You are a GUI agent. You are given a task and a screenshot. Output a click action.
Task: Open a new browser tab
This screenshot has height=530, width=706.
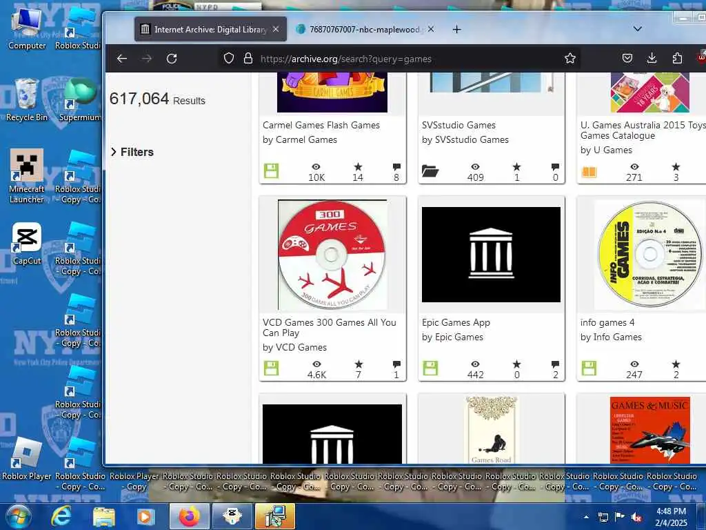[x=456, y=29]
